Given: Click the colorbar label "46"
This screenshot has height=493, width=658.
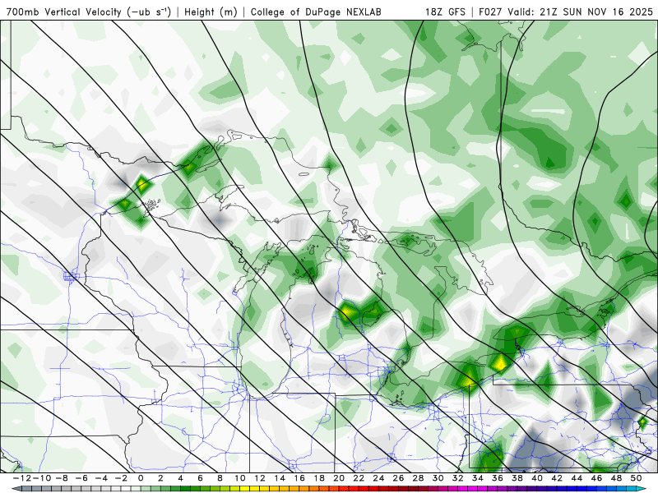Looking at the screenshot, I should pos(597,478).
